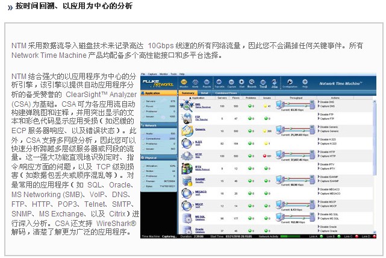The width and height of the screenshot is (386, 258).
Task: Switch to the Detail tab
Action: tap(205, 93)
